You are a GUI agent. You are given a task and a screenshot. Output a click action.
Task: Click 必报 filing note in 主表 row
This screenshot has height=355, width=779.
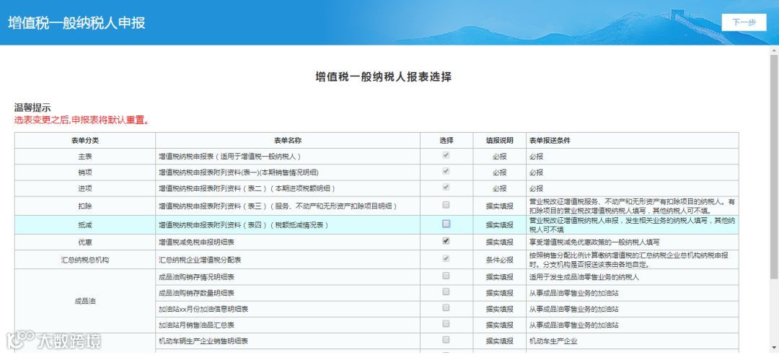tap(499, 157)
